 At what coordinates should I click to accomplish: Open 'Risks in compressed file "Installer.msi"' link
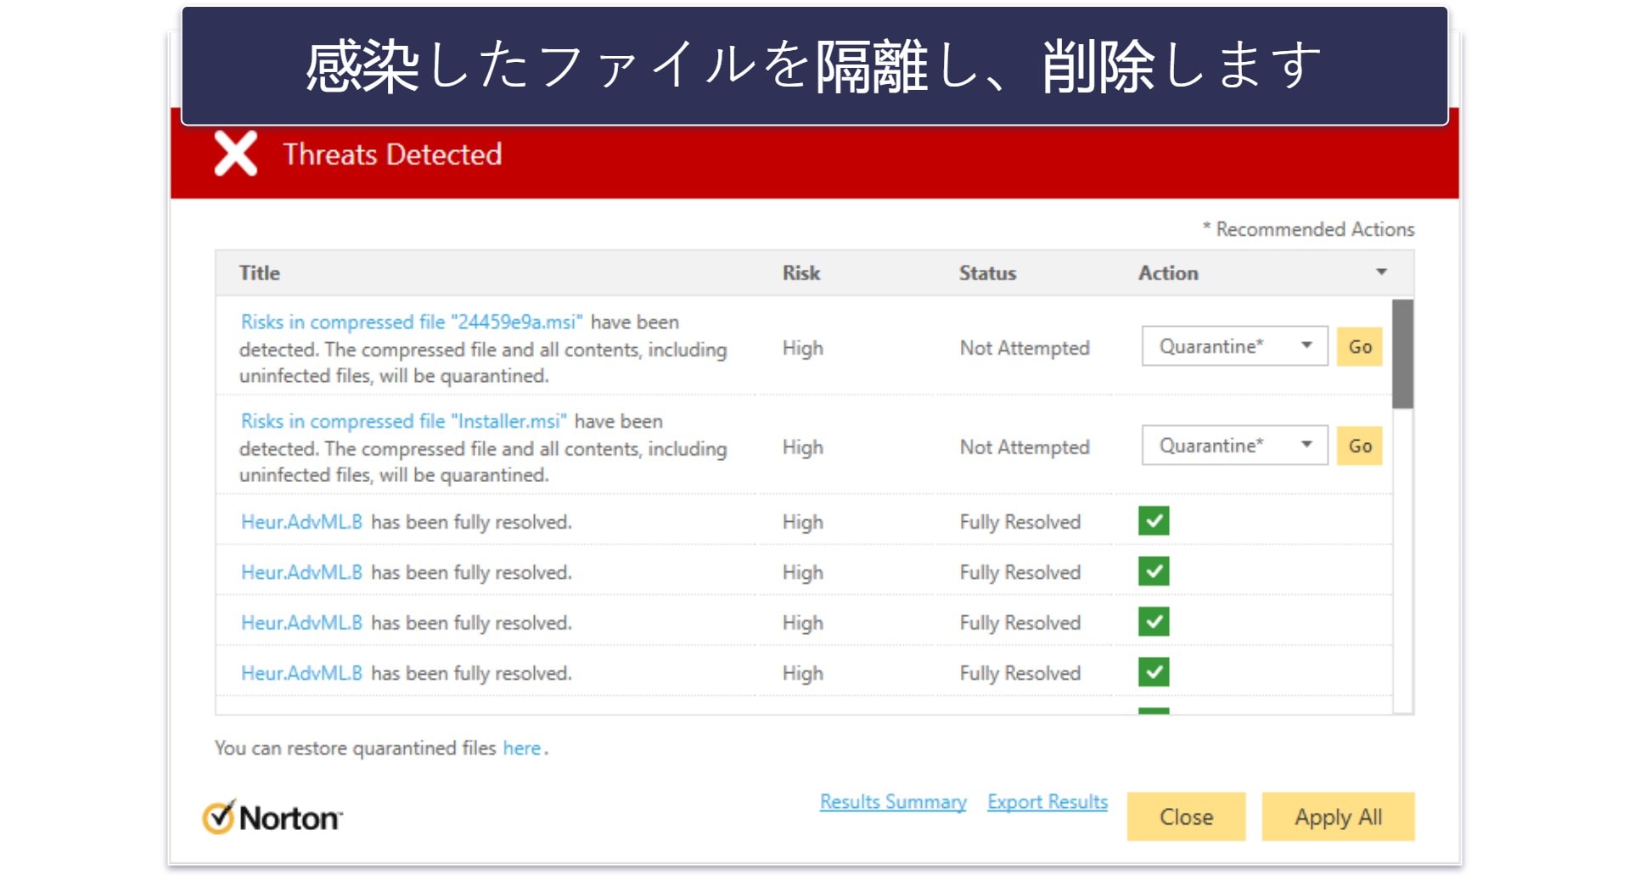tap(403, 422)
